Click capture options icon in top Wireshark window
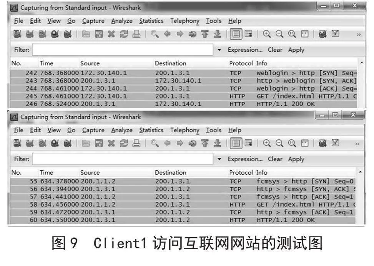The width and height of the screenshot is (374, 266). pyautogui.click(x=30, y=34)
